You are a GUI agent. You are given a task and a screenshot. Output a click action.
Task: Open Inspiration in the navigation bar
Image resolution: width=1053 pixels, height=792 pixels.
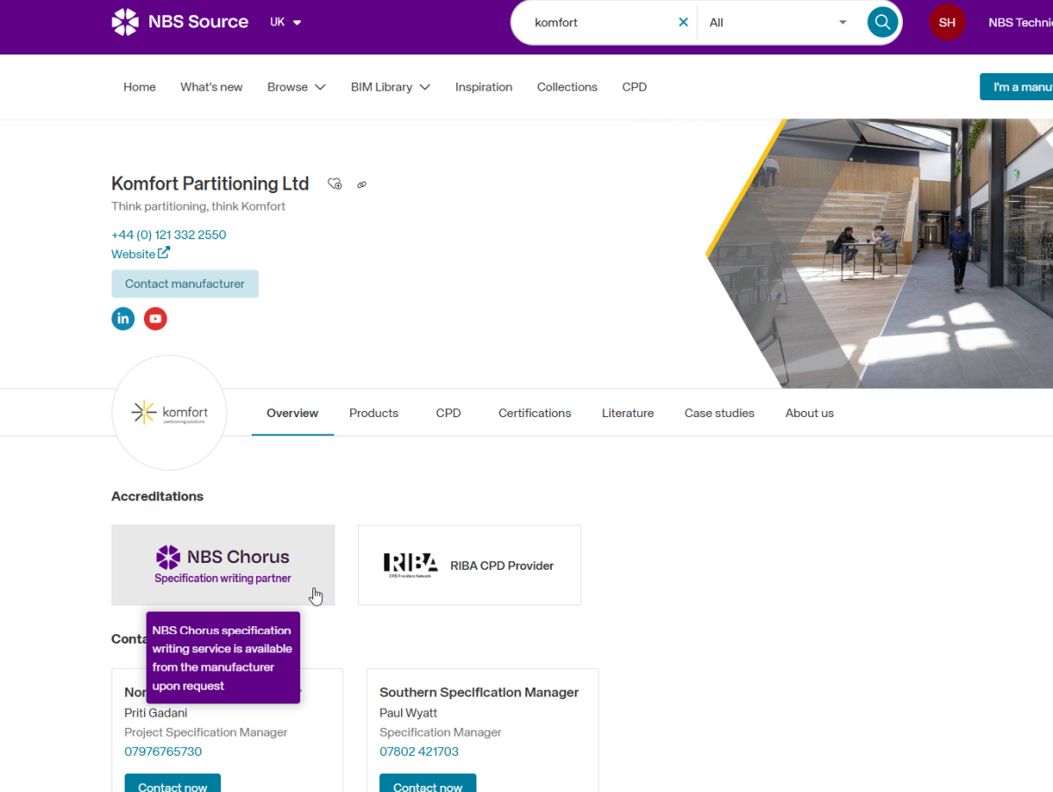coord(484,87)
